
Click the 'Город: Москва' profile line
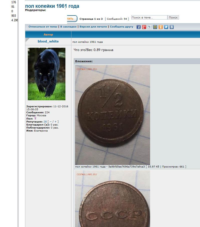point(36,115)
